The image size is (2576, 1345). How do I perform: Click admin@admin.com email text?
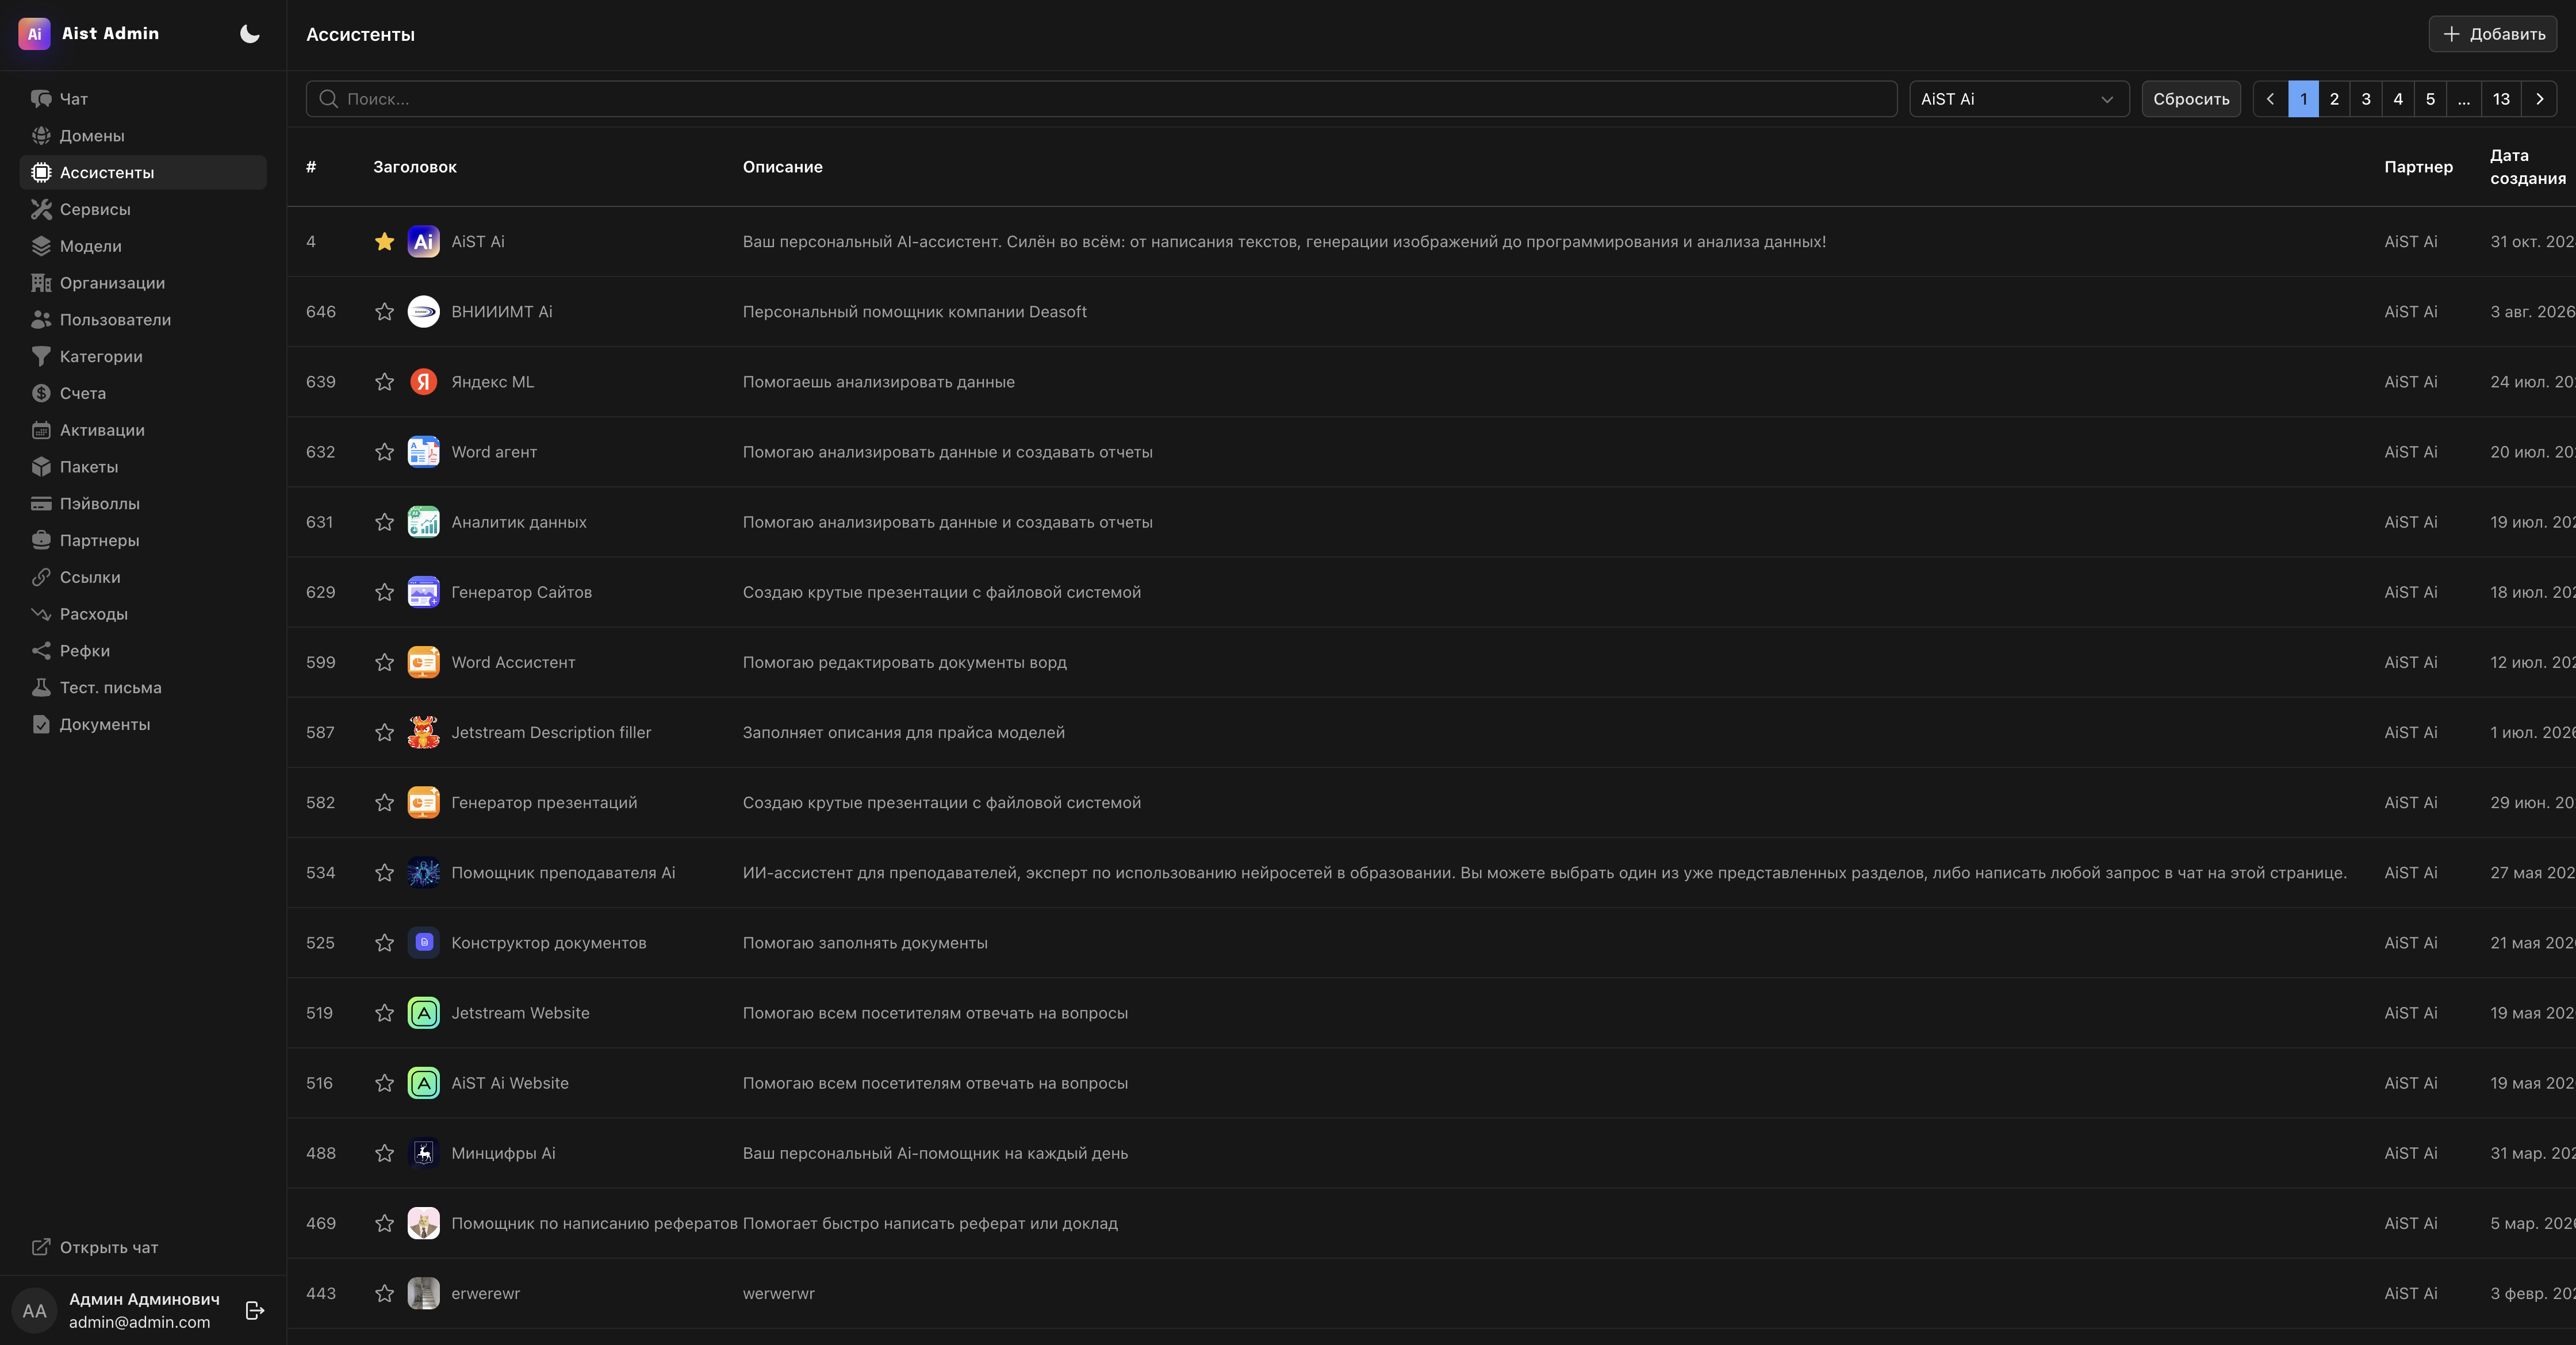point(140,1322)
